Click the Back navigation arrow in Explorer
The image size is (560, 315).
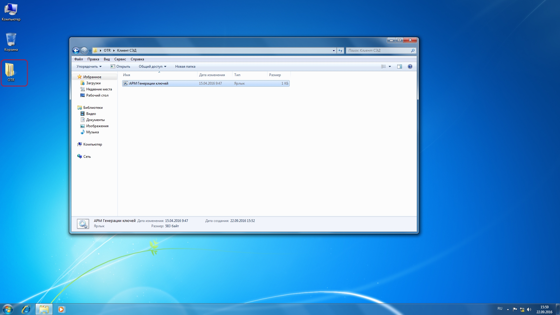tap(76, 50)
